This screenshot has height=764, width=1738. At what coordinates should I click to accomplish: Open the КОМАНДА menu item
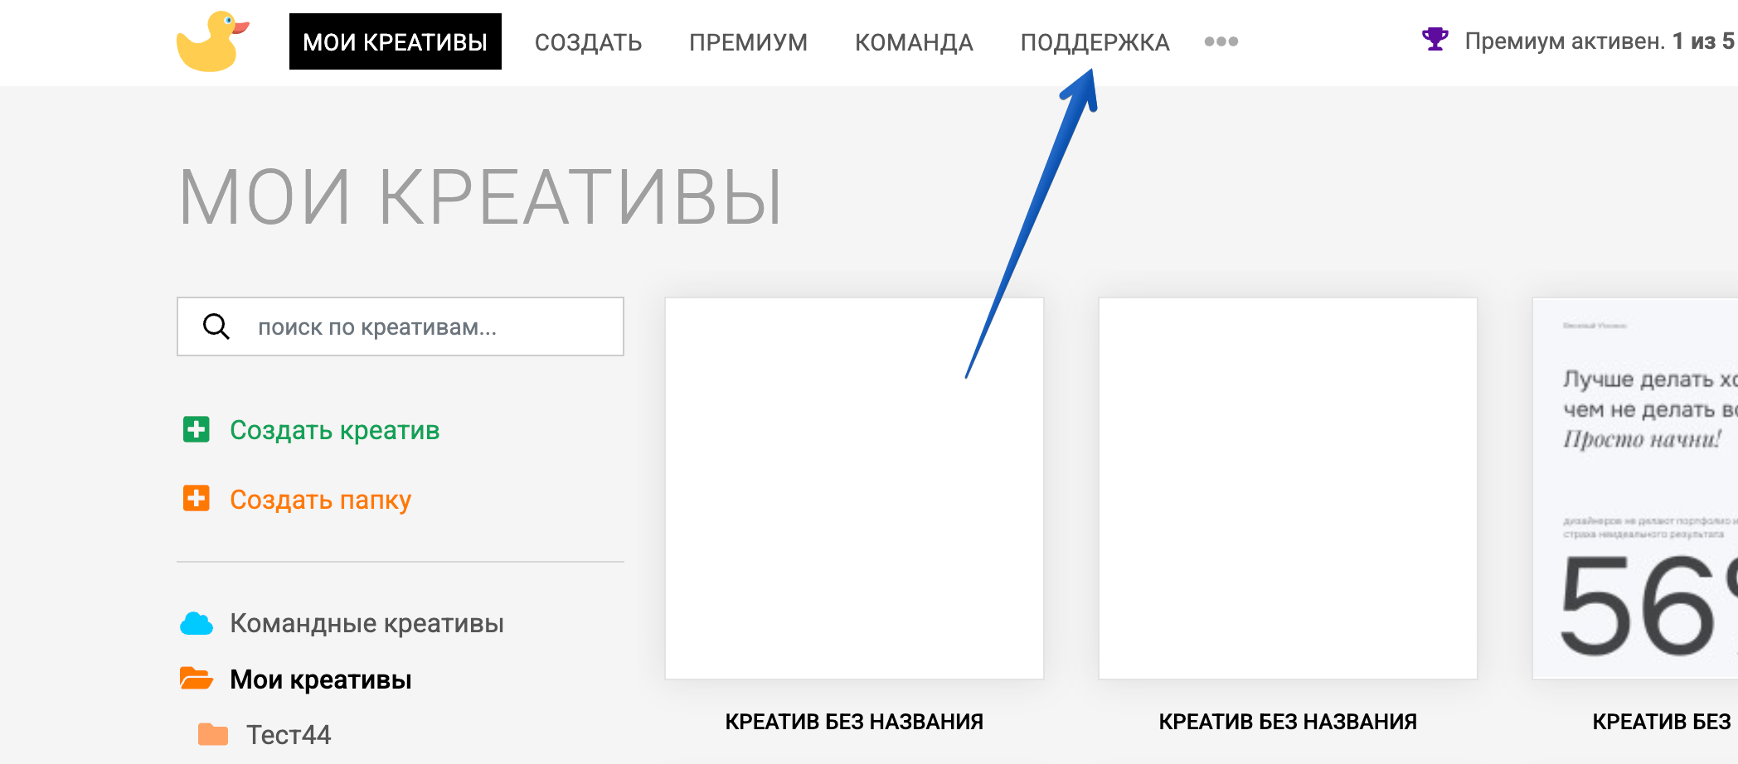pyautogui.click(x=914, y=42)
